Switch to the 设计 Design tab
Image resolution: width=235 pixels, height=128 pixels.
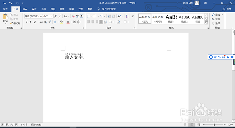pyautogui.click(x=34, y=9)
